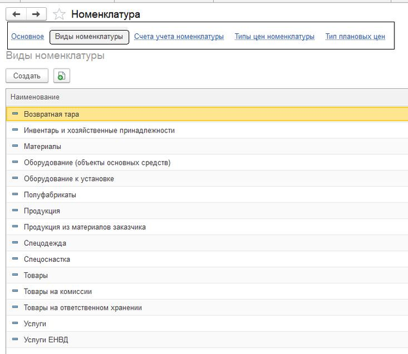Open Тип плановых цен section

355,37
